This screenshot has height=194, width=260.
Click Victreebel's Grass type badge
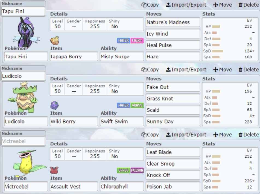[124, 170]
